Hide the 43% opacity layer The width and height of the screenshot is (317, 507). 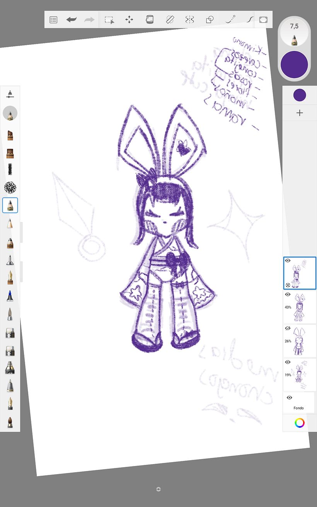pyautogui.click(x=288, y=294)
